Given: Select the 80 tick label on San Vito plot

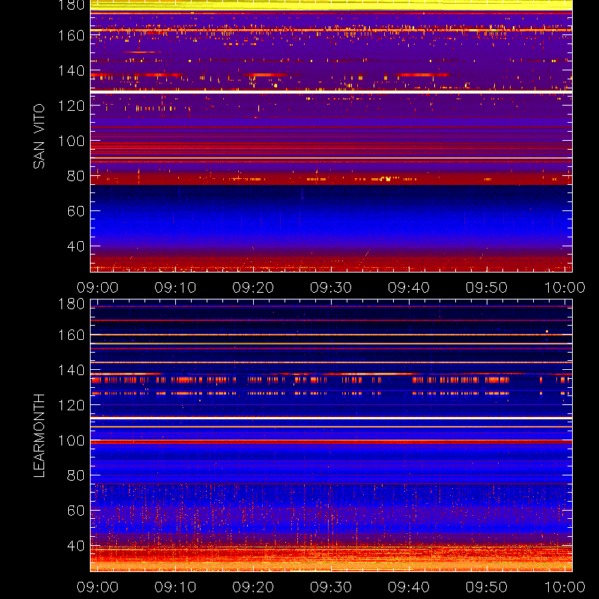Looking at the screenshot, I should tap(76, 176).
